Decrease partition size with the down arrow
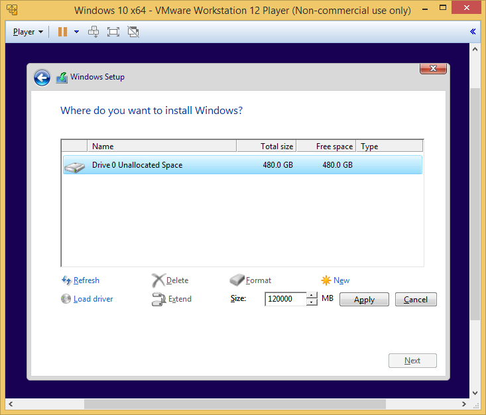 tap(312, 302)
